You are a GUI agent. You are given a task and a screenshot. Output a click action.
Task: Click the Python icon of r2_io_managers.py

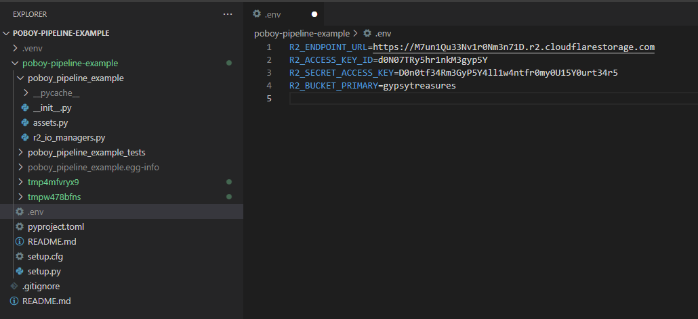(x=25, y=138)
